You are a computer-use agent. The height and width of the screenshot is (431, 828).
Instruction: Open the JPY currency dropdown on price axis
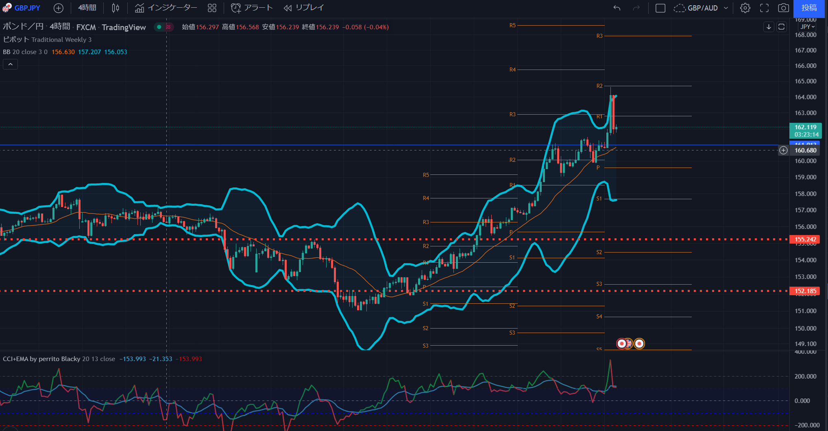807,27
